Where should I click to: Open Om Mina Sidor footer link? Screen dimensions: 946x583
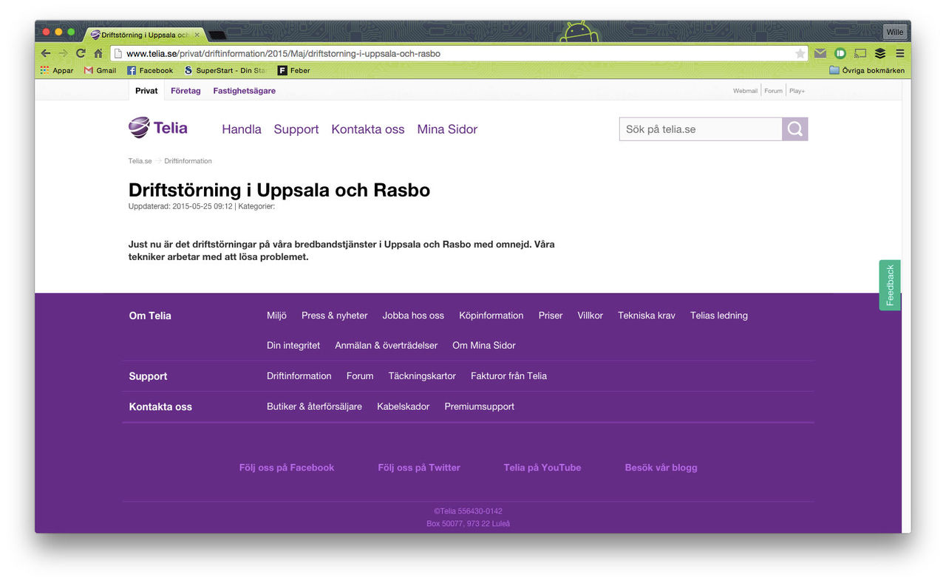point(484,346)
